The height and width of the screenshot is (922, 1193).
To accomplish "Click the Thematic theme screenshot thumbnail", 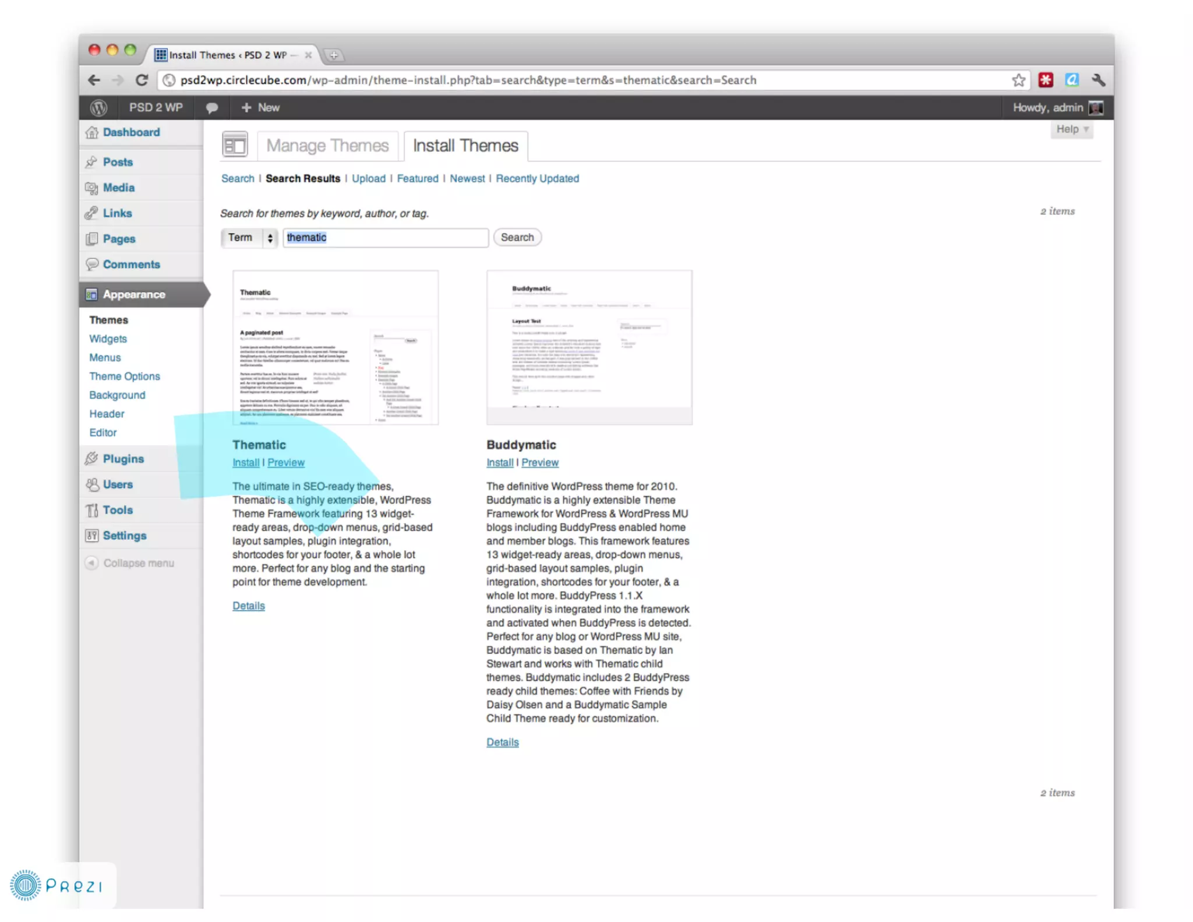I will pos(336,347).
